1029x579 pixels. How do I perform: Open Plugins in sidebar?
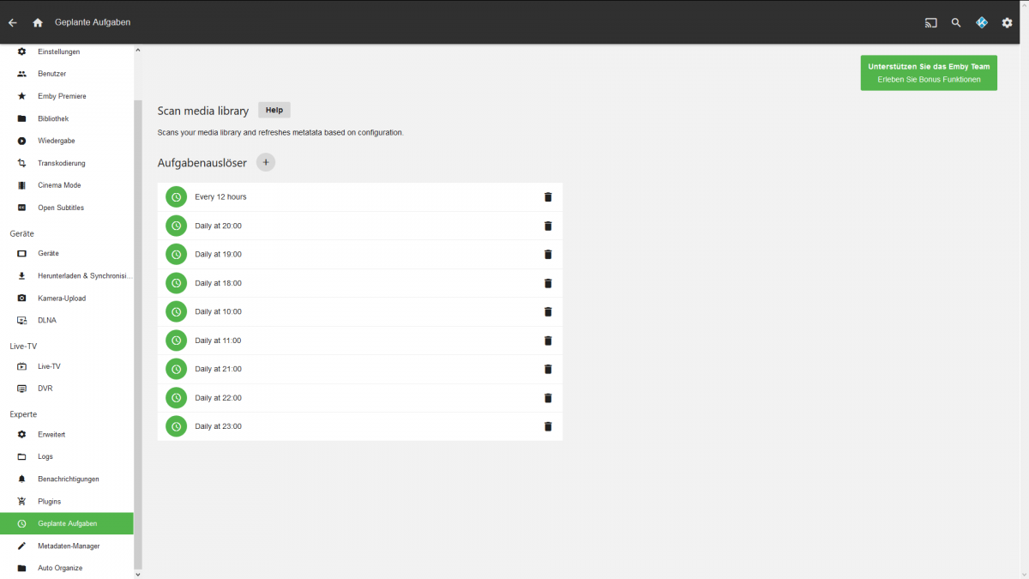(x=67, y=501)
